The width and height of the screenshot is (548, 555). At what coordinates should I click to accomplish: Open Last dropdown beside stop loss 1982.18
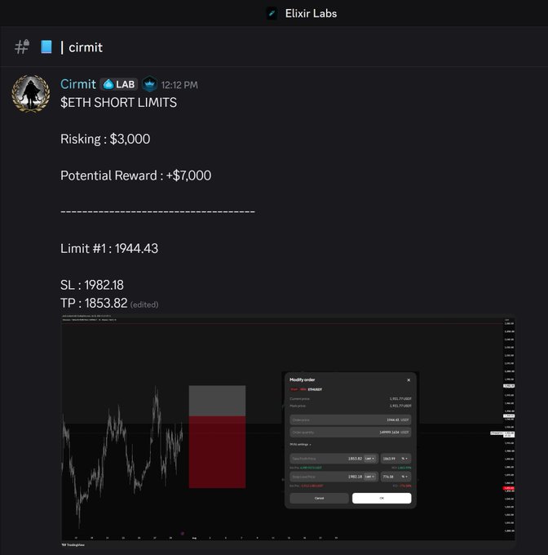pyautogui.click(x=369, y=477)
